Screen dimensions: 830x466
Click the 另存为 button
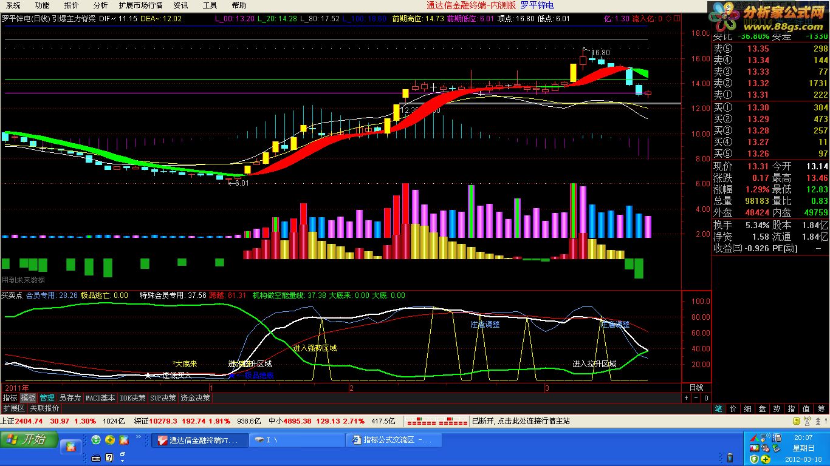[x=70, y=398]
